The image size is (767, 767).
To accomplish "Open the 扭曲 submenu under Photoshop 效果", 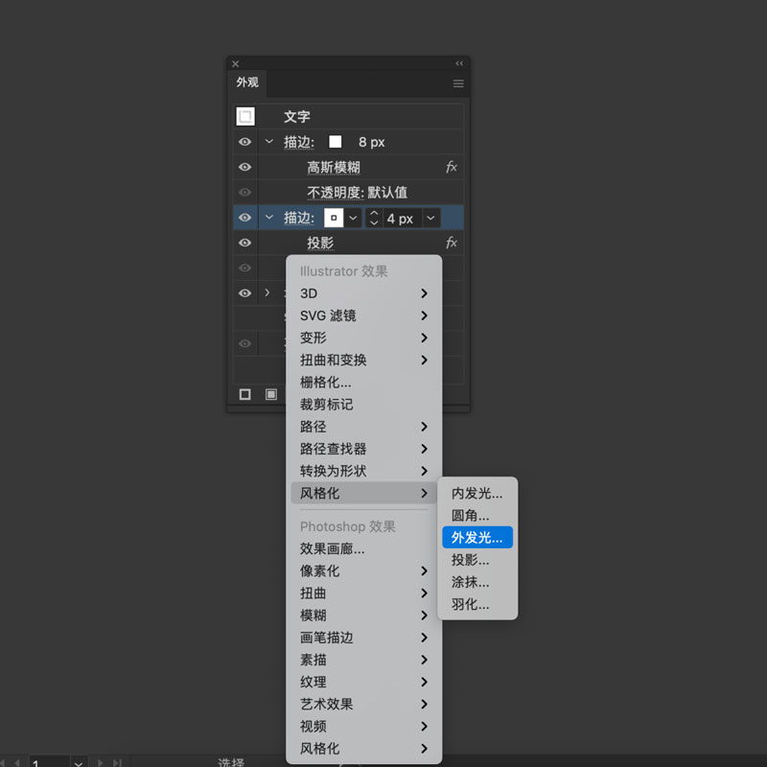I will 364,593.
